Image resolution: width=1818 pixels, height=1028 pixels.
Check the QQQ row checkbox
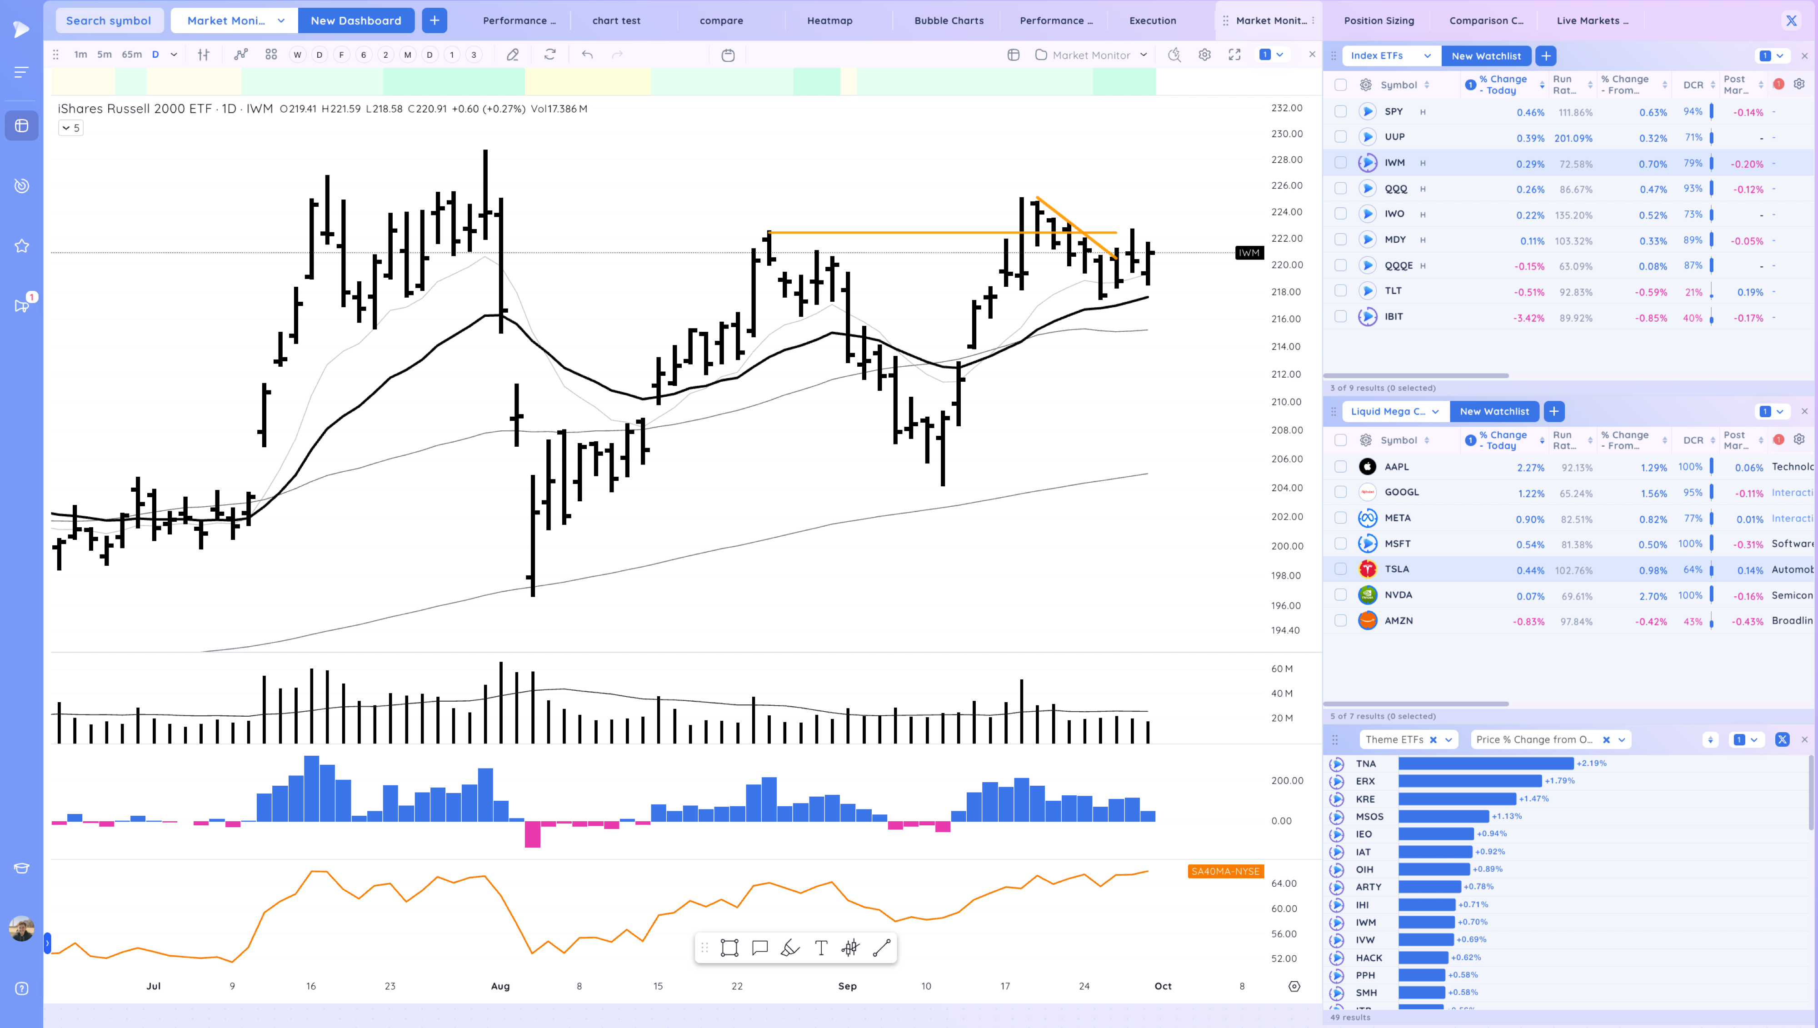tap(1340, 189)
